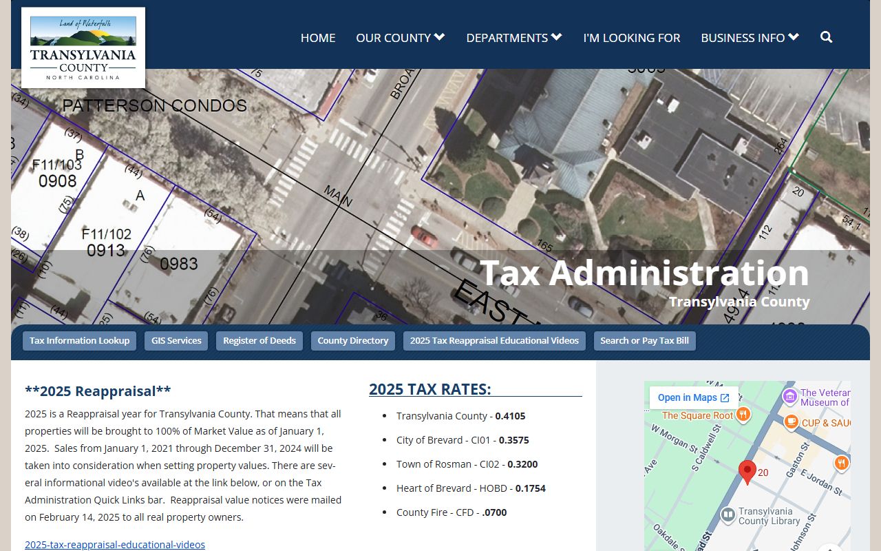
Task: Click the **2025 Reappraisal** heading
Action: [x=98, y=391]
